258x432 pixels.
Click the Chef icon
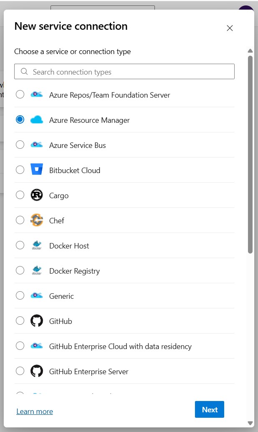coord(37,220)
